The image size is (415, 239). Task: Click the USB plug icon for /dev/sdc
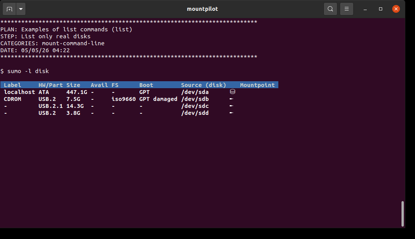click(x=231, y=106)
